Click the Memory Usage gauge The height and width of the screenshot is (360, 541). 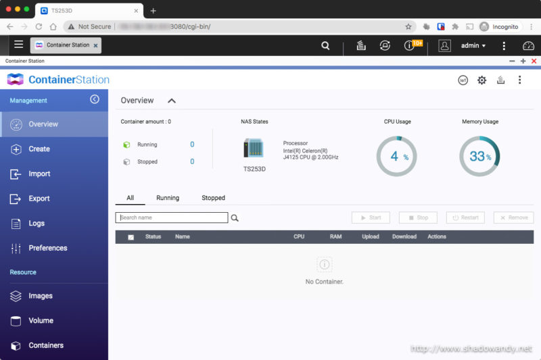479,157
